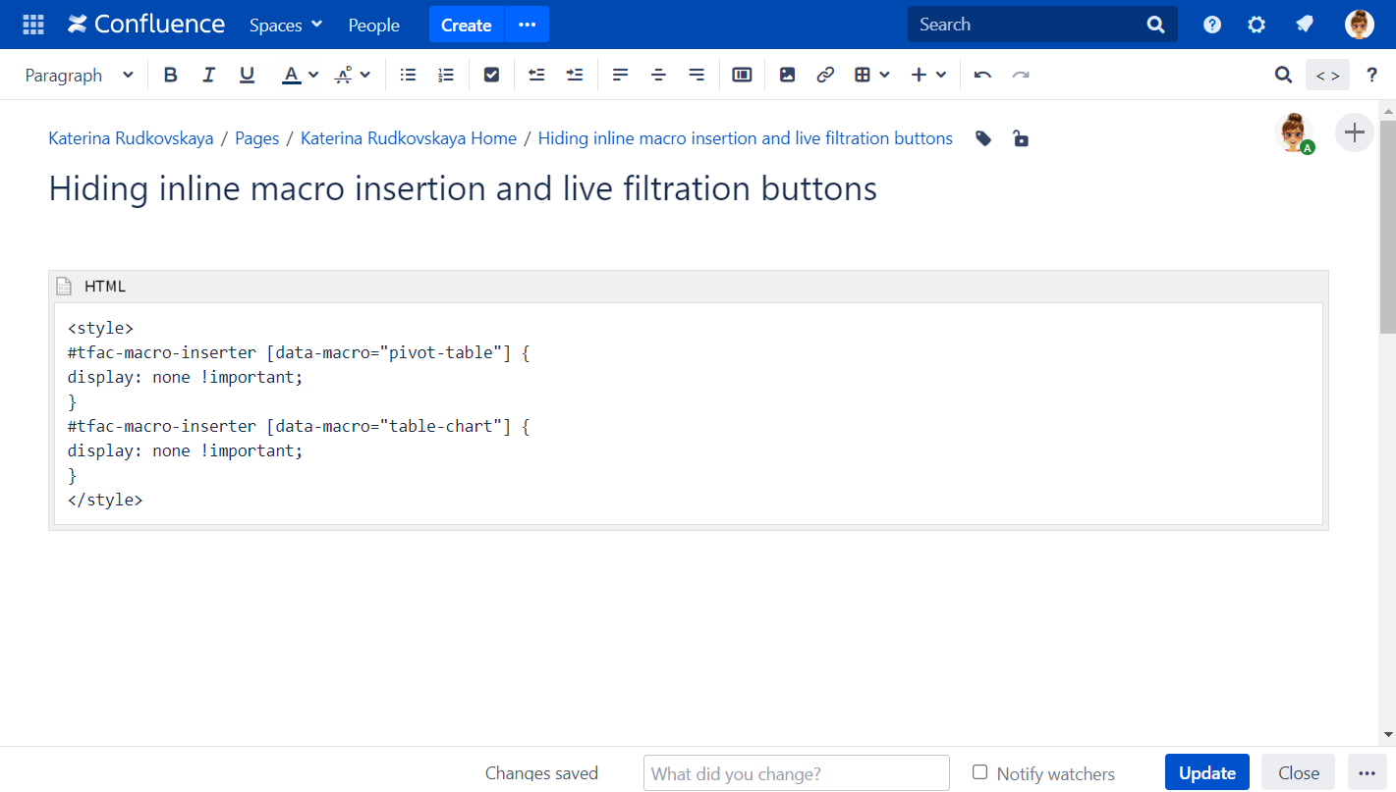This screenshot has width=1396, height=792.
Task: Open page restrictions padlock icon
Action: coord(1021,138)
